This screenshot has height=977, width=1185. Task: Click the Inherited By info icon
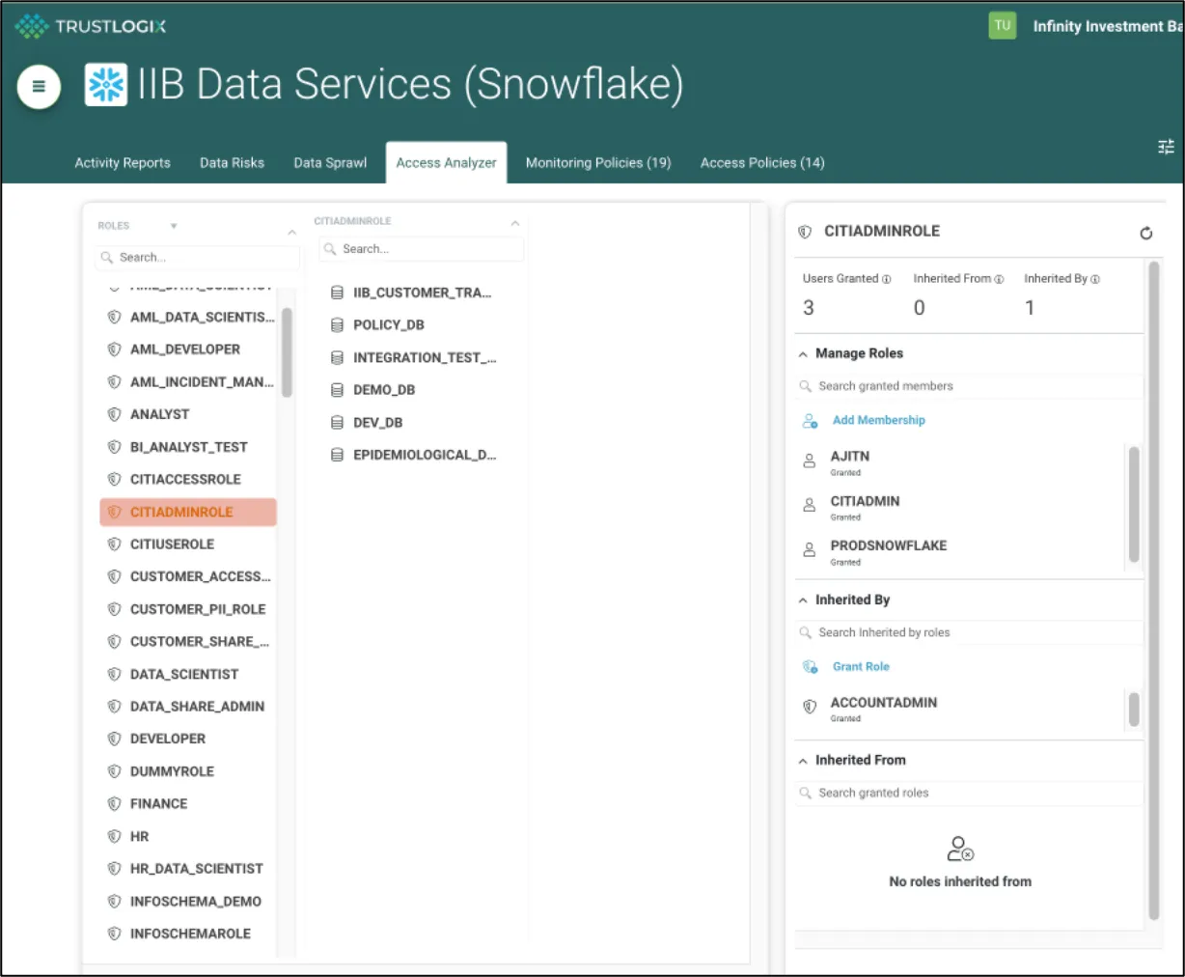click(x=1094, y=279)
